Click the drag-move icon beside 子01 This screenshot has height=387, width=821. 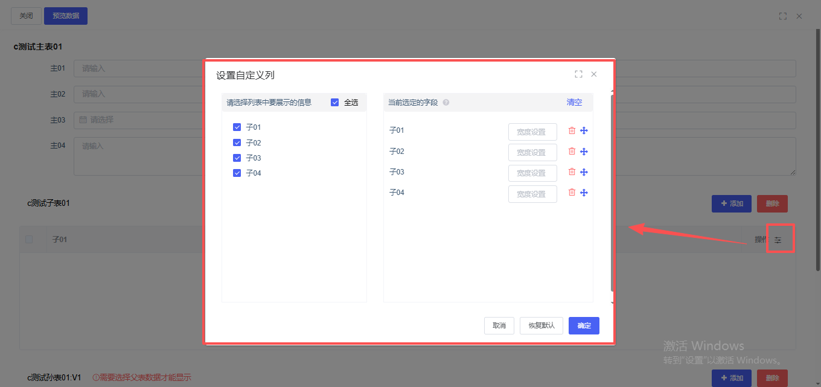pos(584,131)
